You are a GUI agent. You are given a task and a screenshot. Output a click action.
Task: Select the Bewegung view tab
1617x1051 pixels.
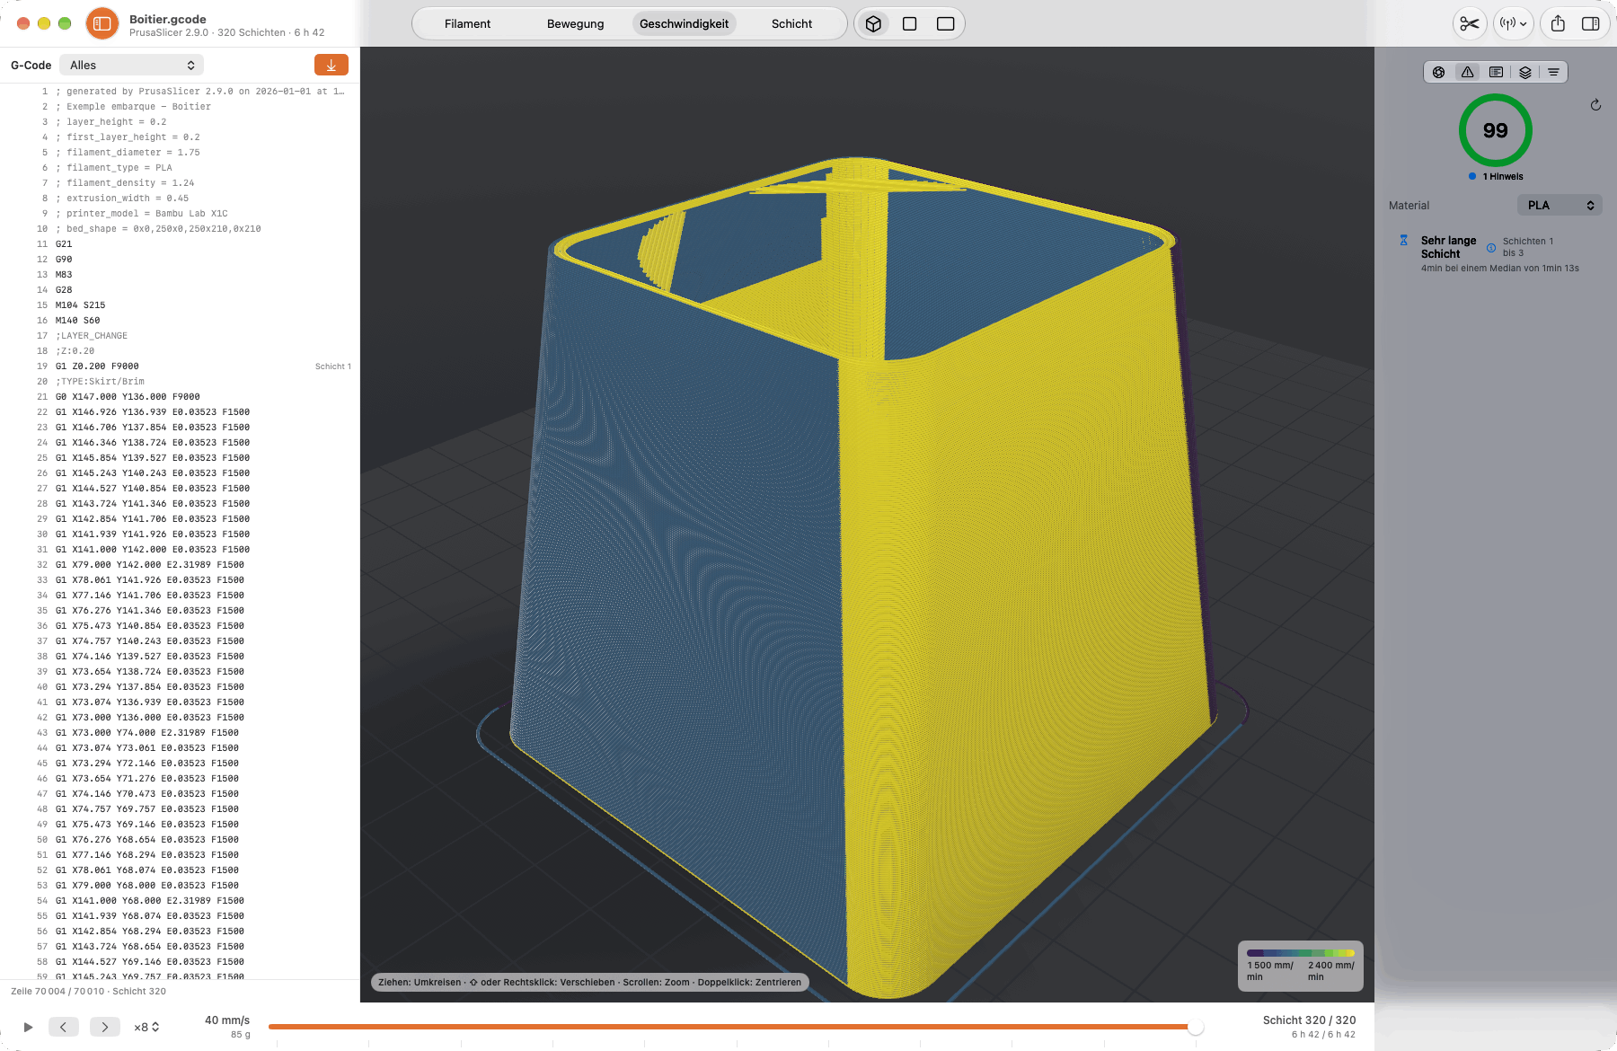(575, 24)
